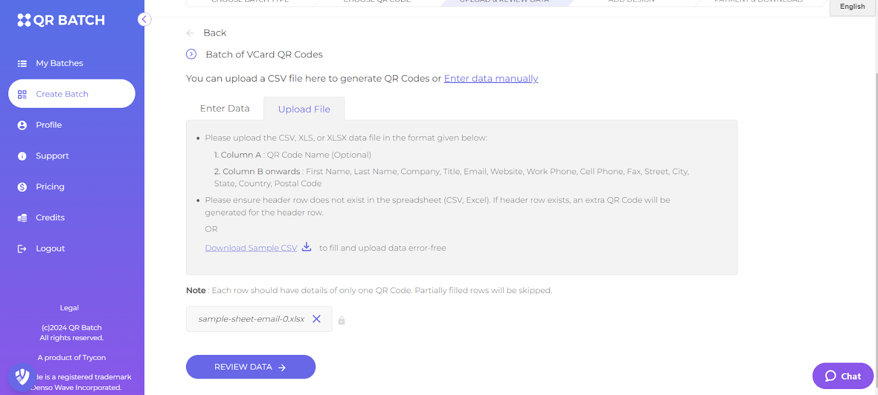Viewport: 878px width, 395px height.
Task: Go back using the Back arrow
Action: coord(190,33)
